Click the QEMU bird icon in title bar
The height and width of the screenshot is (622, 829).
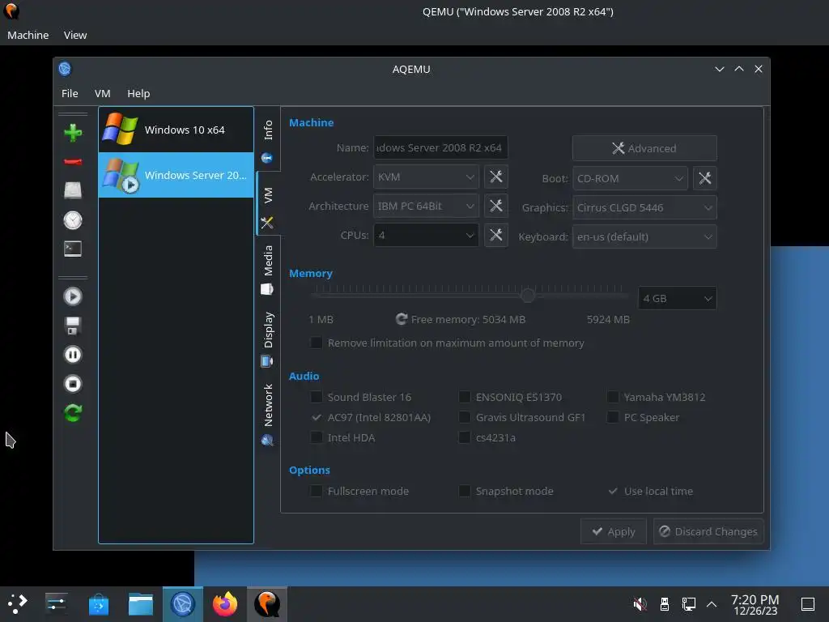[x=11, y=11]
